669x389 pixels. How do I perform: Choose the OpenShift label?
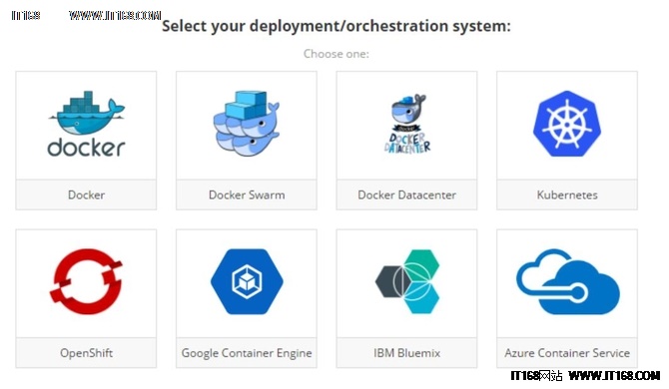86,353
